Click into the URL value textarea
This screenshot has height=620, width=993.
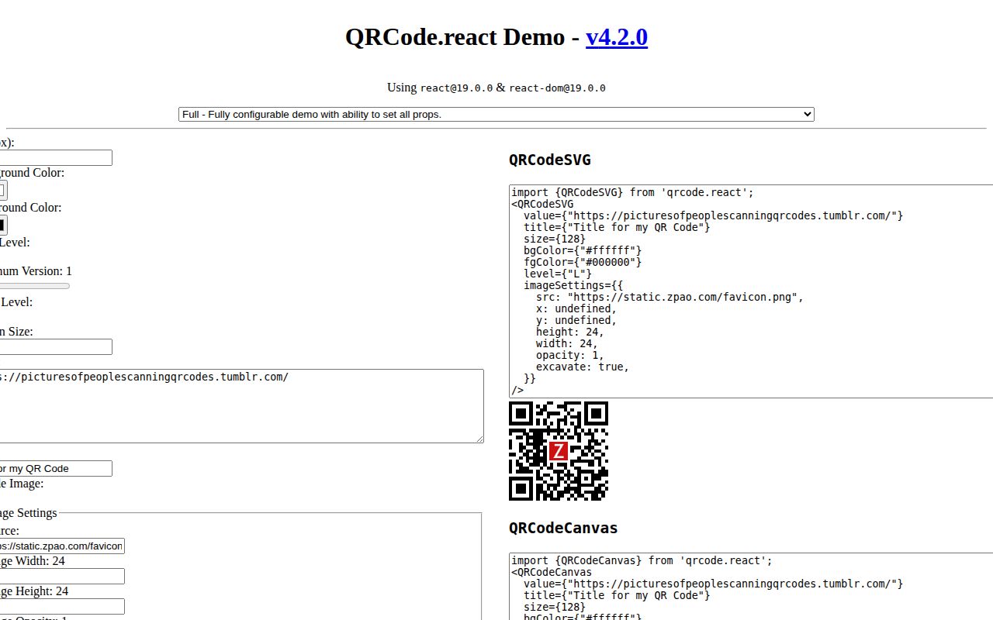click(241, 406)
